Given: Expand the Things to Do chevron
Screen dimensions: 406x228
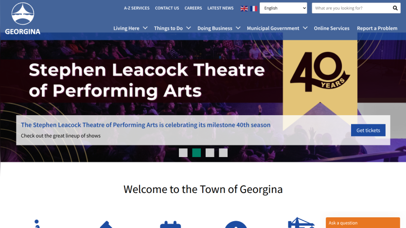Looking at the screenshot, I should [x=189, y=28].
